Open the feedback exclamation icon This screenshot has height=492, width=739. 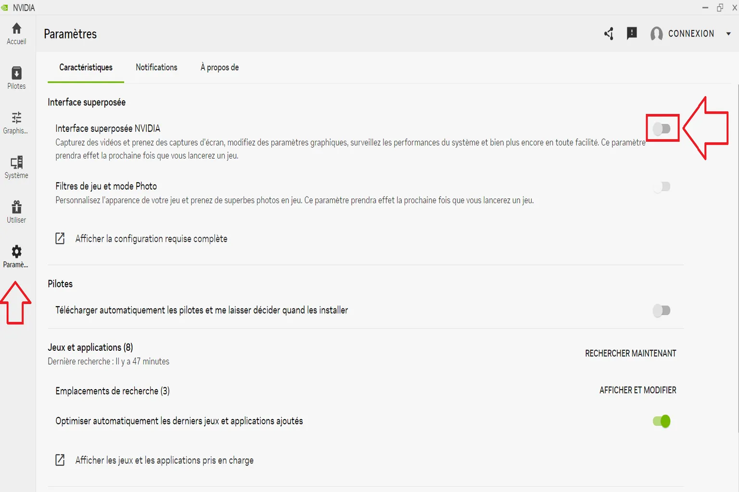point(632,33)
